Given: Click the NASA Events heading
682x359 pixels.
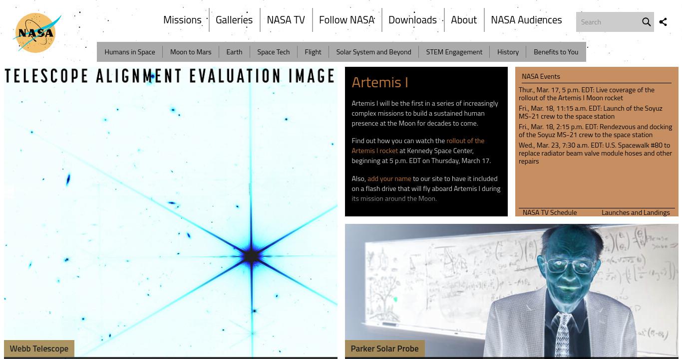Looking at the screenshot, I should (541, 76).
